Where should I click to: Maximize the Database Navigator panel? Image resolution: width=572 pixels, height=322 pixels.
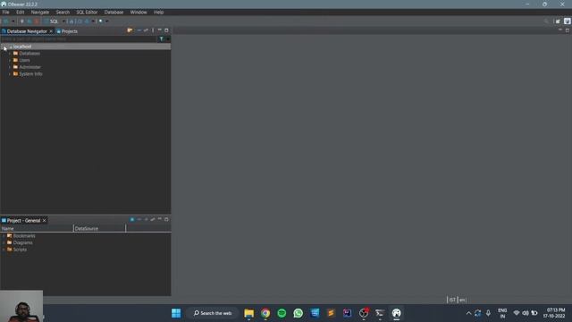(166, 30)
